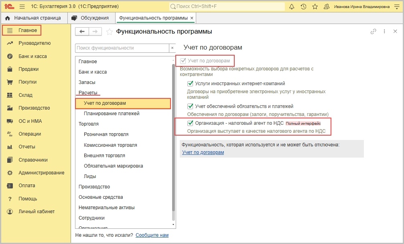Viewport: 404px width, 244px height.
Task: Select Функциональность программы tab
Action: pos(153,18)
